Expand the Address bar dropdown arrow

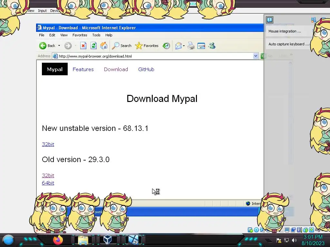[x=256, y=56]
